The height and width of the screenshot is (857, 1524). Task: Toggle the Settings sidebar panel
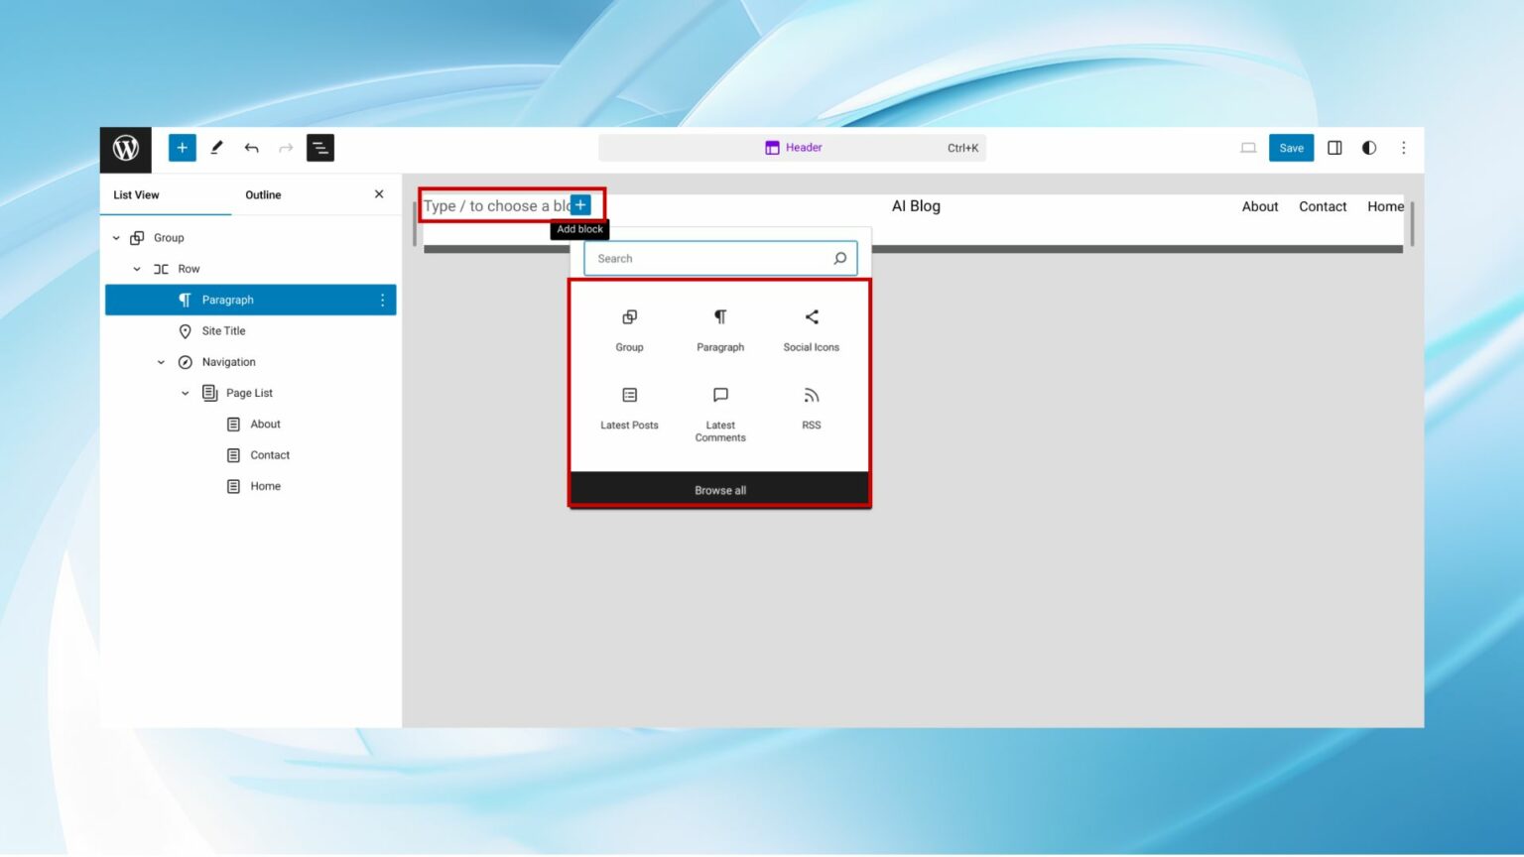click(1334, 147)
